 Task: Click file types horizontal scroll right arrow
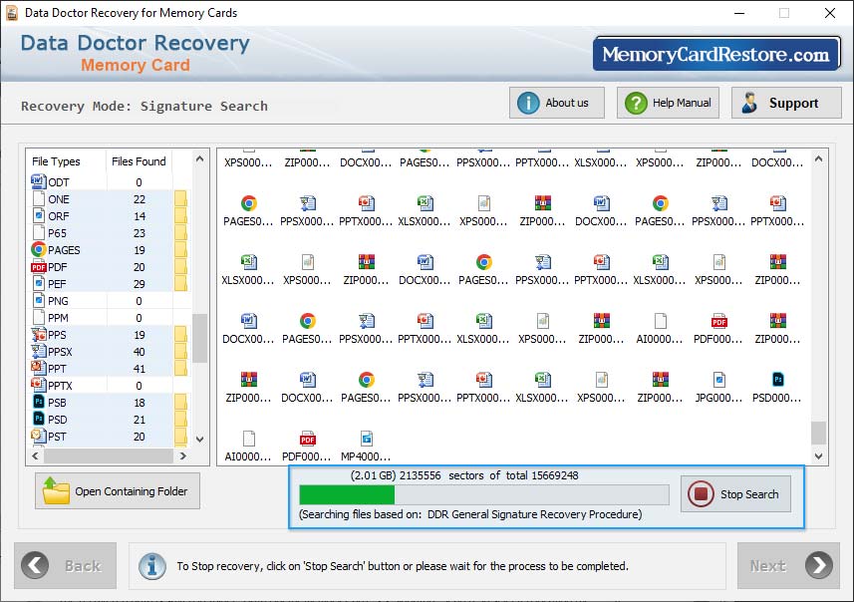tap(183, 455)
